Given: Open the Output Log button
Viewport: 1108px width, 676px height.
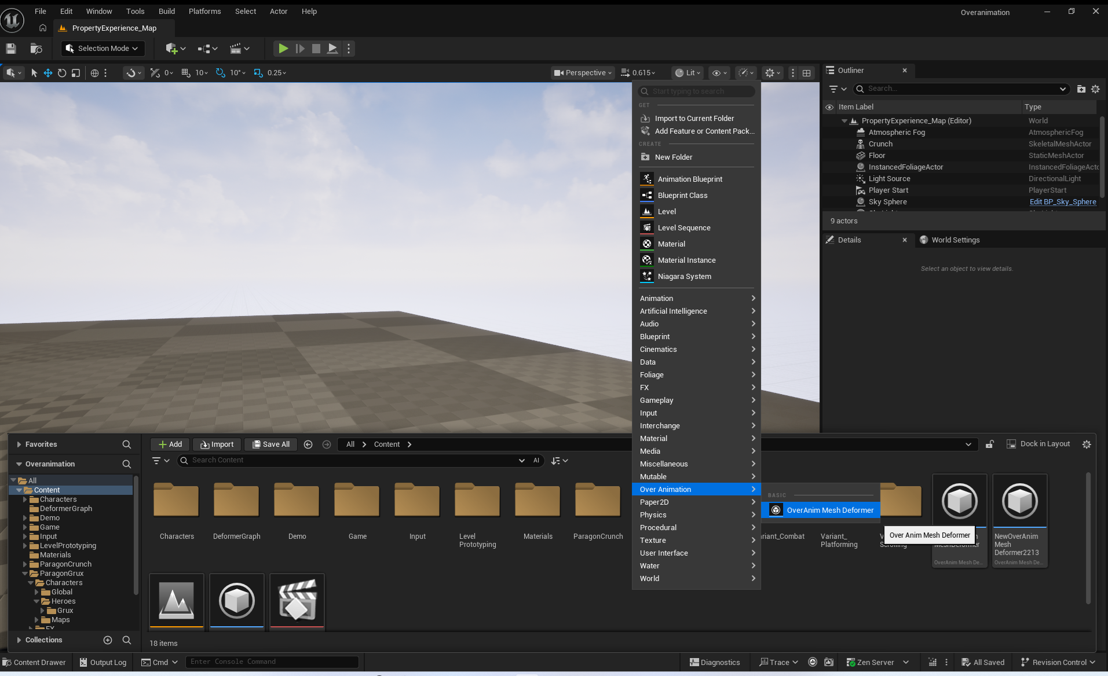Looking at the screenshot, I should click(x=103, y=663).
